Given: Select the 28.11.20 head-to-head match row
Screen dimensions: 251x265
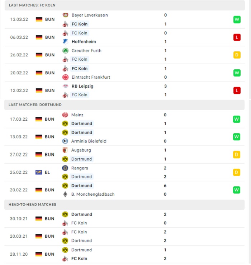Looking at the screenshot, I should pyautogui.click(x=124, y=254).
